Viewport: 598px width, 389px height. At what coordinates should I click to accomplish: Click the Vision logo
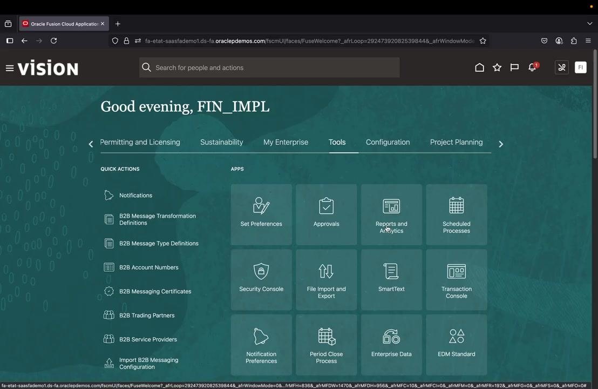click(48, 68)
